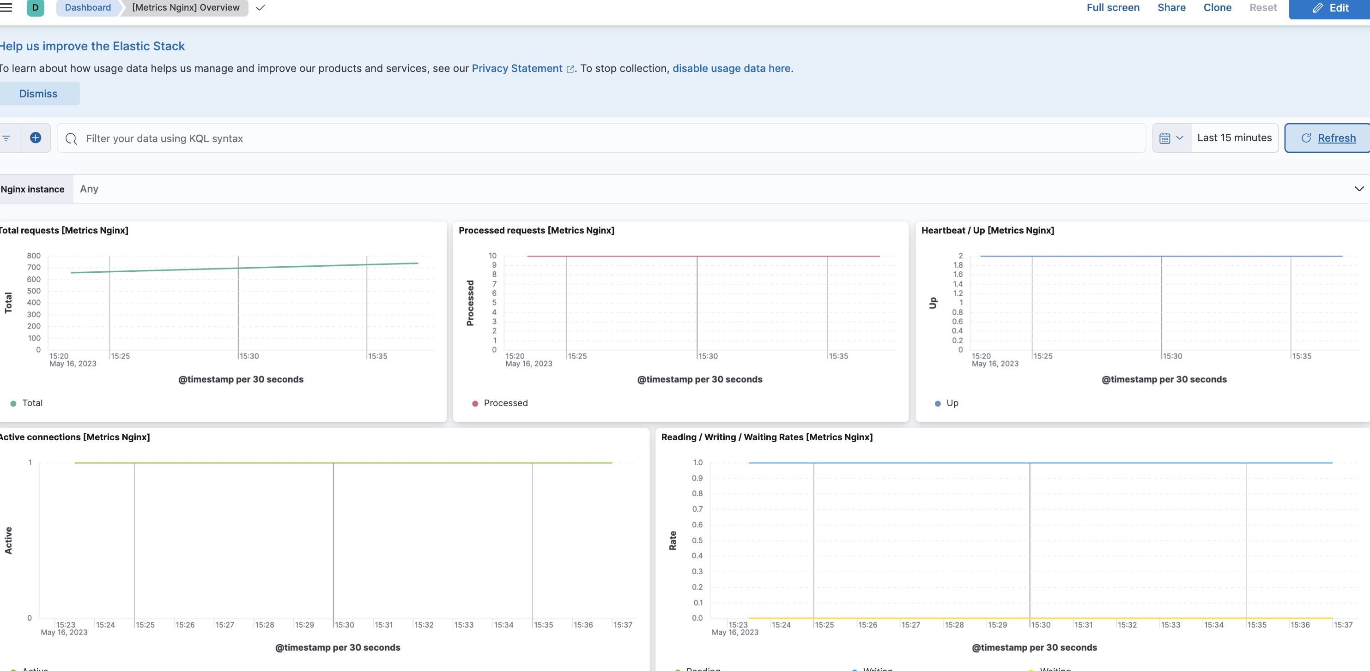Open Last 15 minutes time selector

click(1234, 137)
